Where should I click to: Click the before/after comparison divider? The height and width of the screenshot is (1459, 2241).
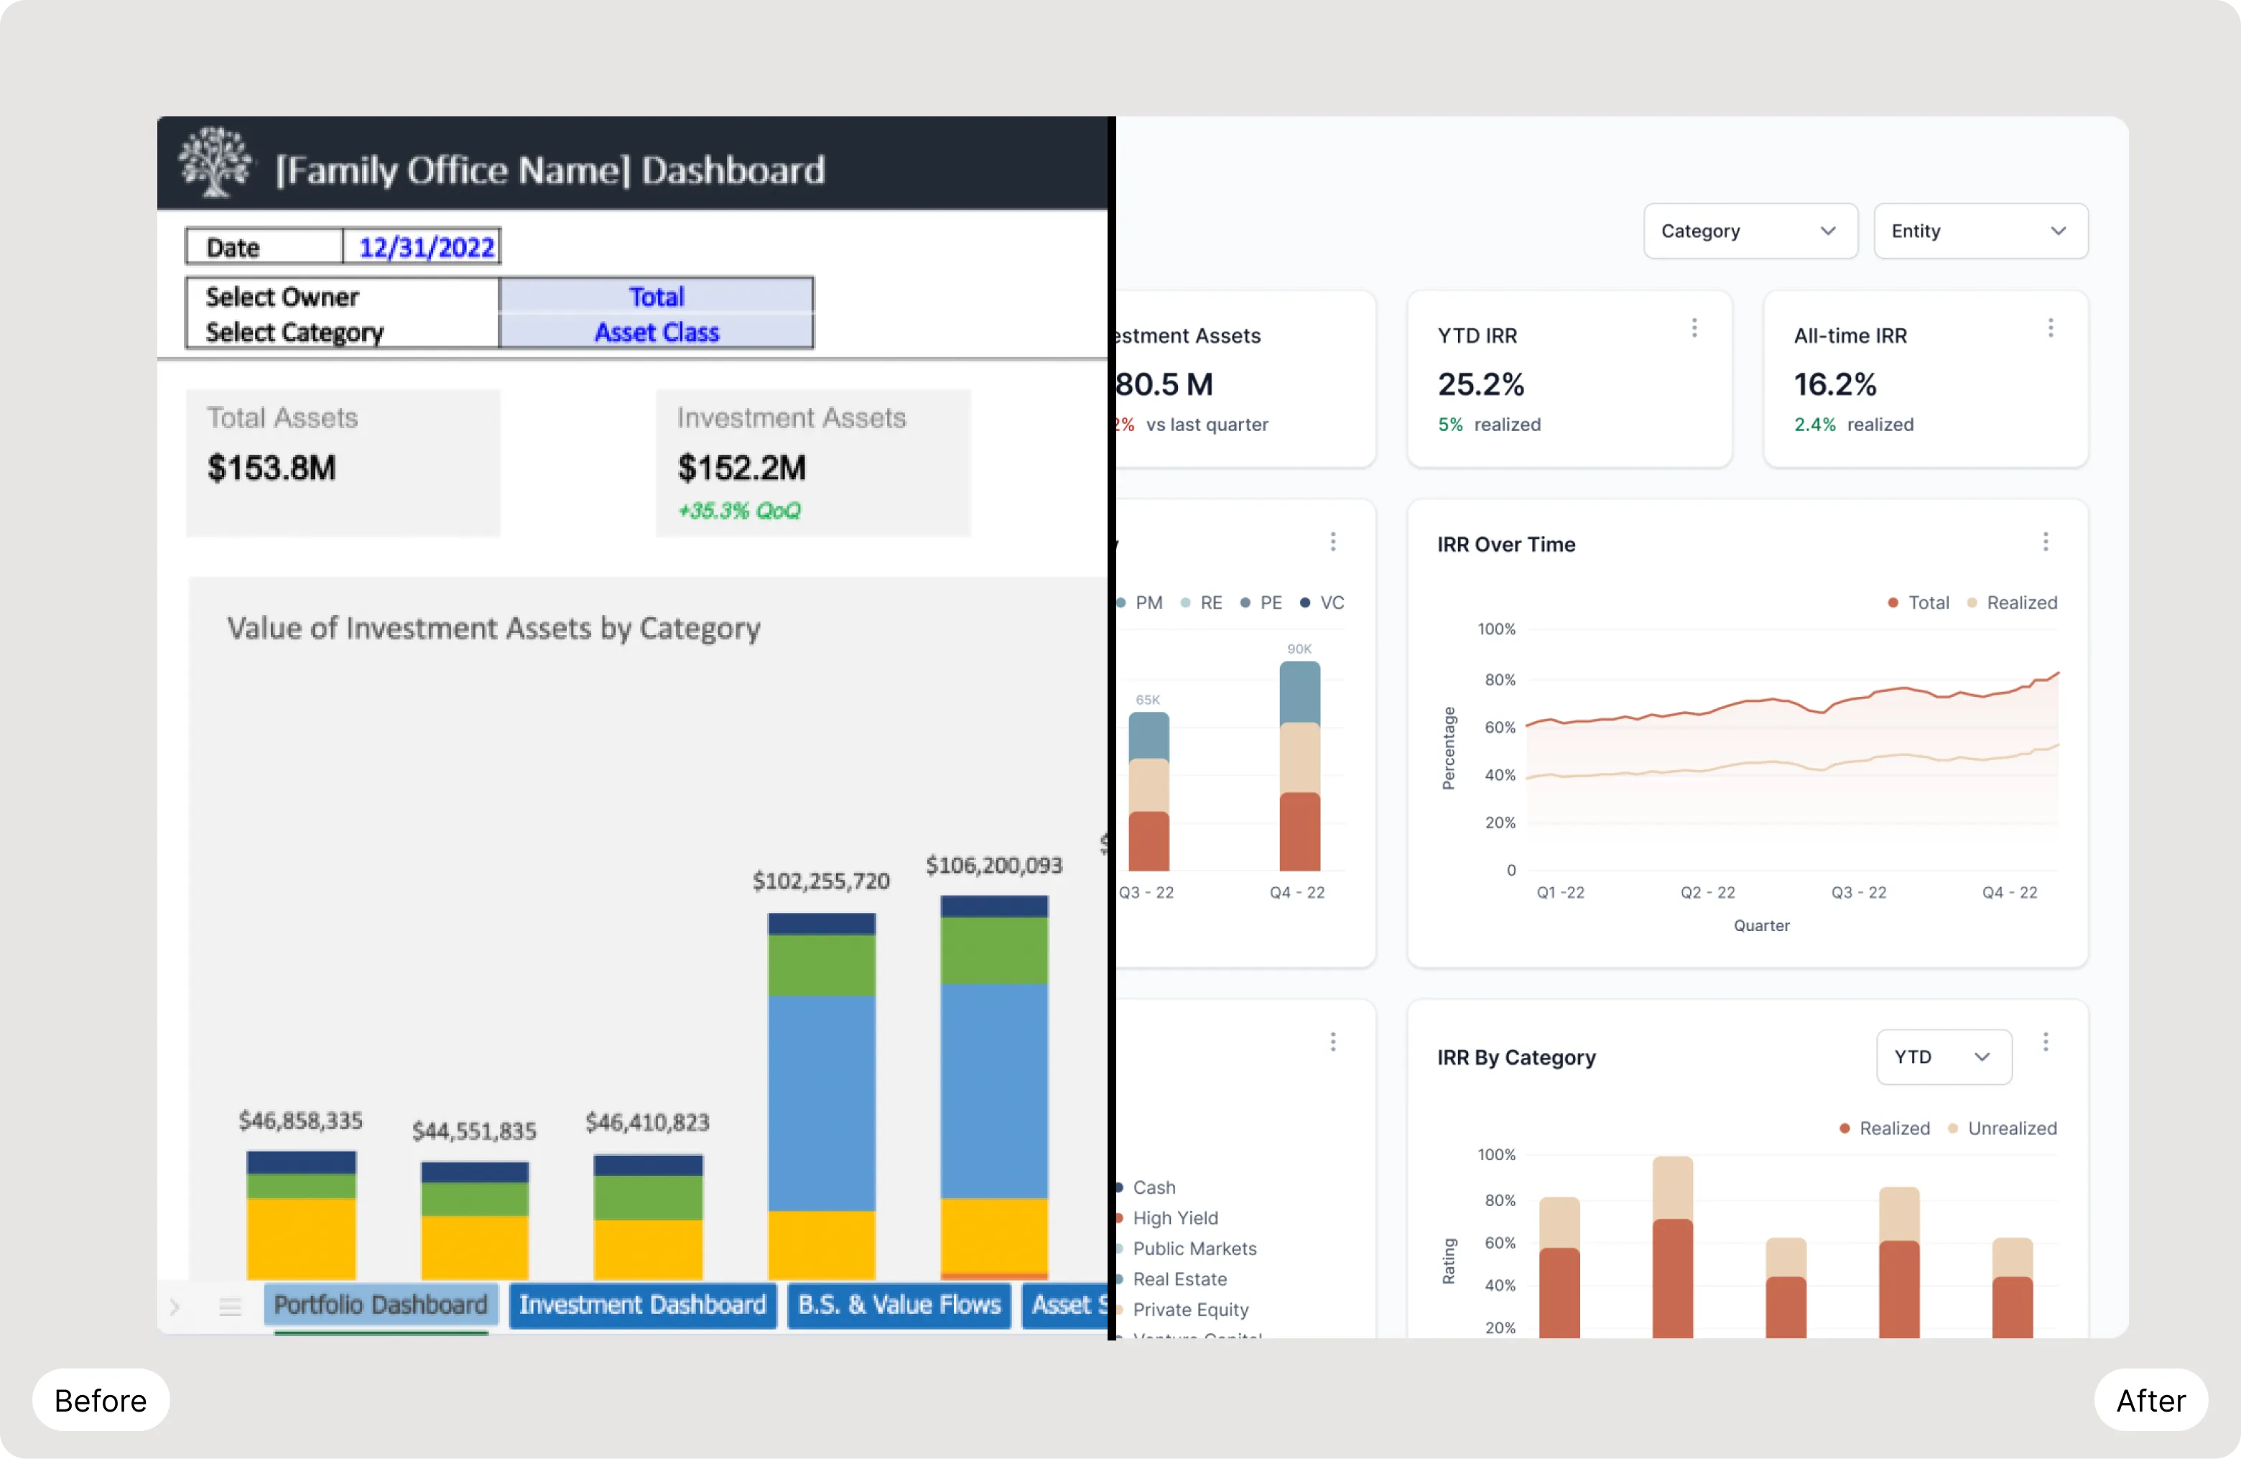tap(1112, 727)
